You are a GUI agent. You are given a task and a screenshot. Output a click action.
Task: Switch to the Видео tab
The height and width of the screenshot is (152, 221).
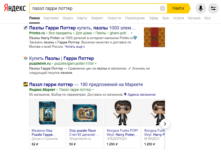point(68,18)
